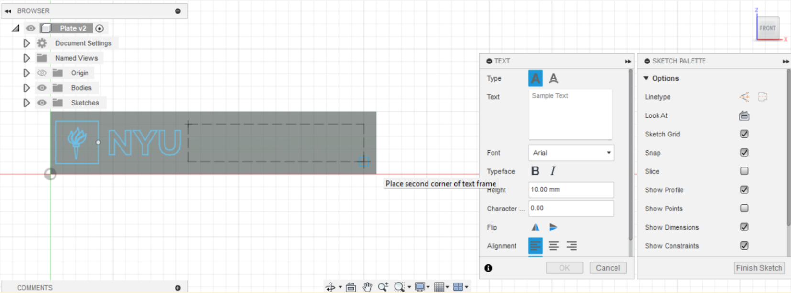Select the text on path type icon

click(553, 78)
